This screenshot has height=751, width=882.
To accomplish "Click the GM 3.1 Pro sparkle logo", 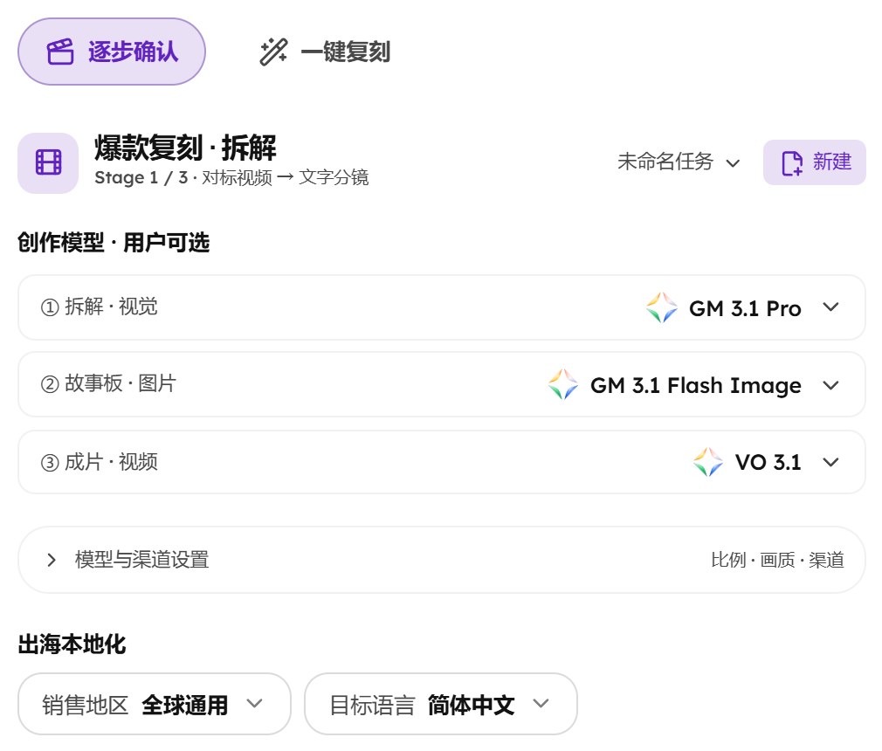I will tap(662, 307).
